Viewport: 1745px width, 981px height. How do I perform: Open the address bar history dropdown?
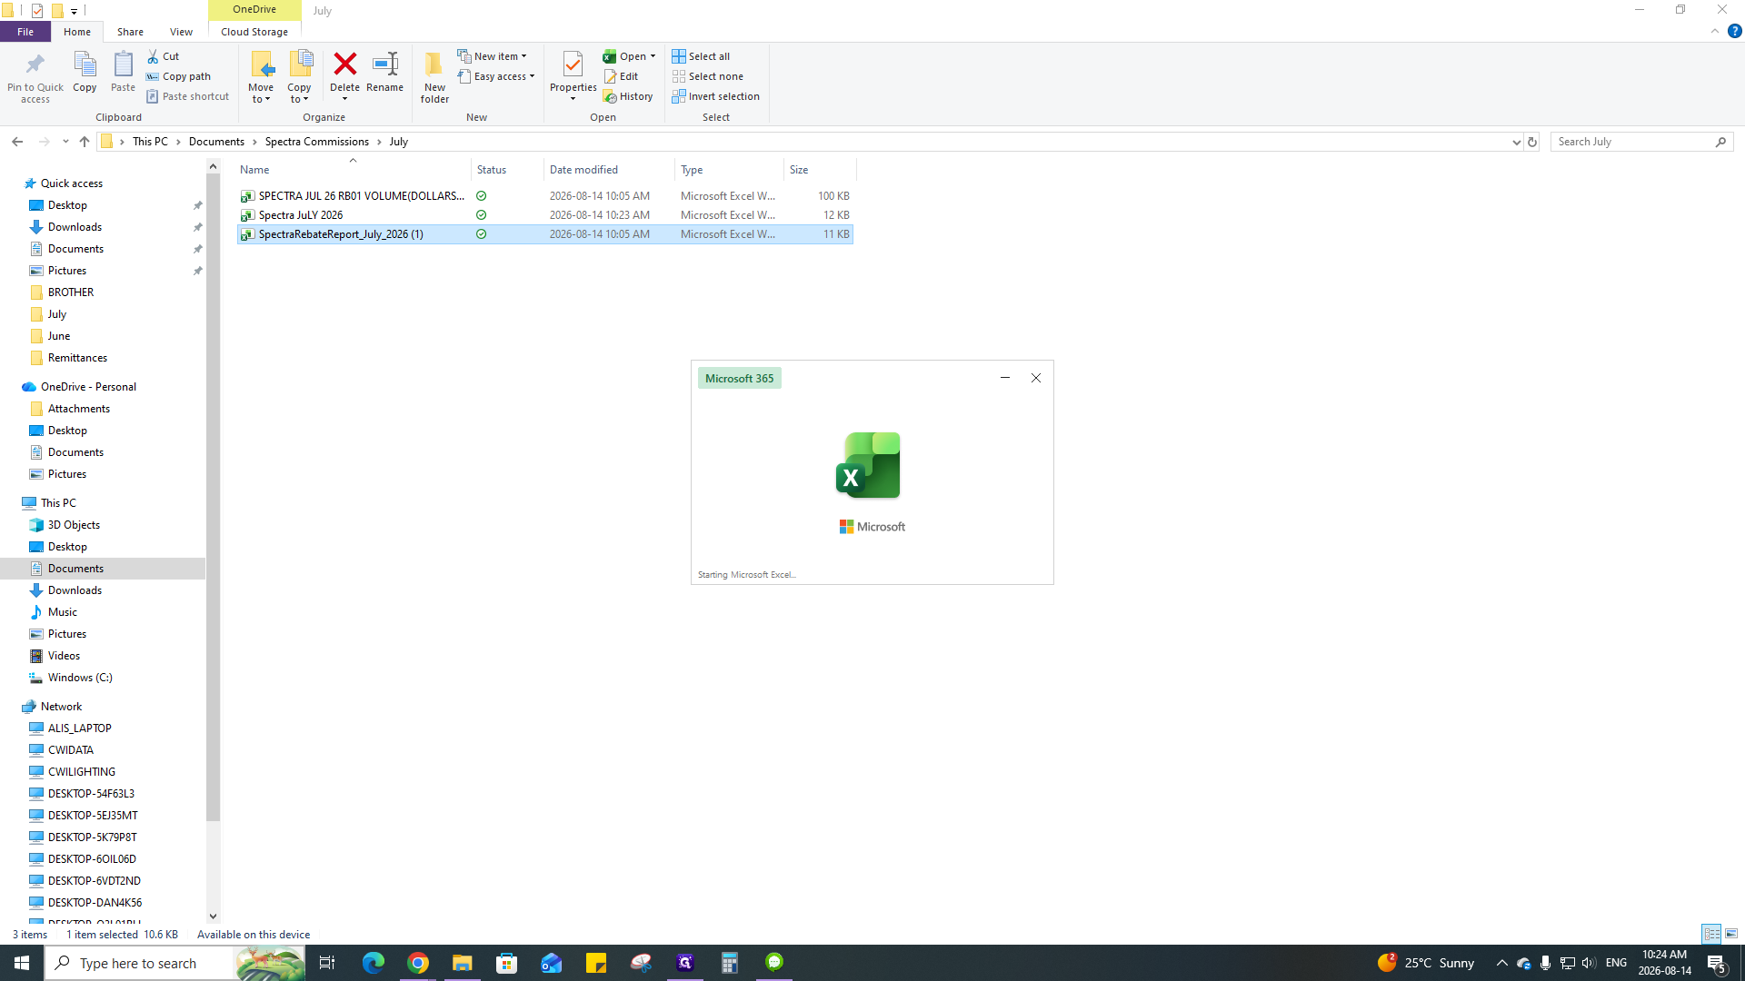tap(1516, 142)
